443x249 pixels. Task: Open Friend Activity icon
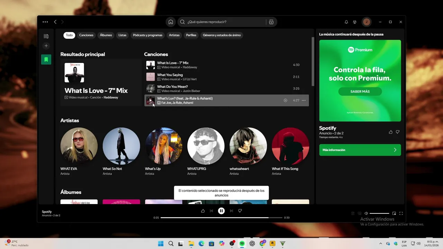(x=355, y=22)
